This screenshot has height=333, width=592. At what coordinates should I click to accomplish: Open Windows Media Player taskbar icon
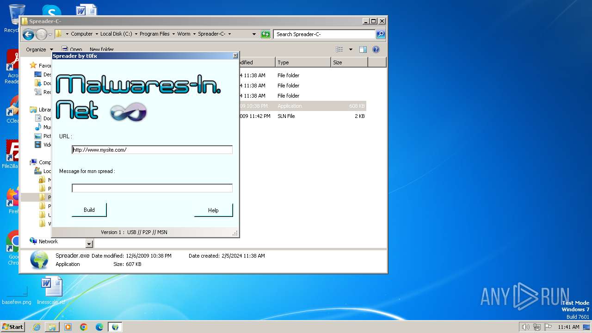[x=68, y=327]
